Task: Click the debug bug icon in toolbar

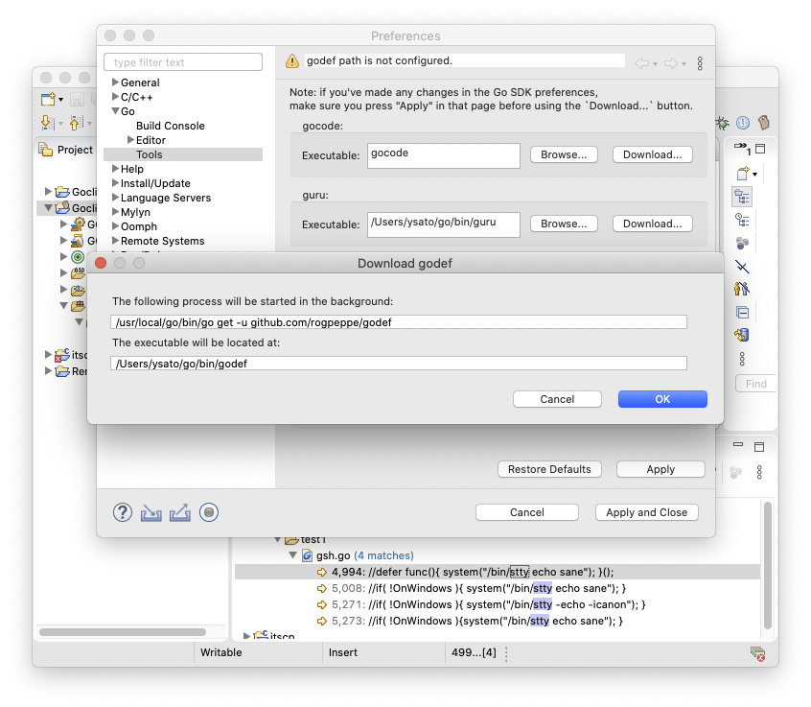Action: click(721, 124)
